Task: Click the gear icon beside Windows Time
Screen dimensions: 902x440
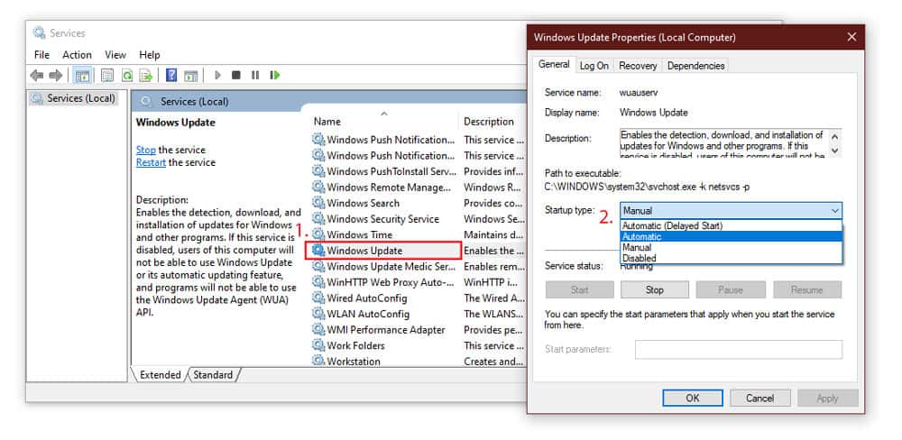Action: pyautogui.click(x=318, y=234)
